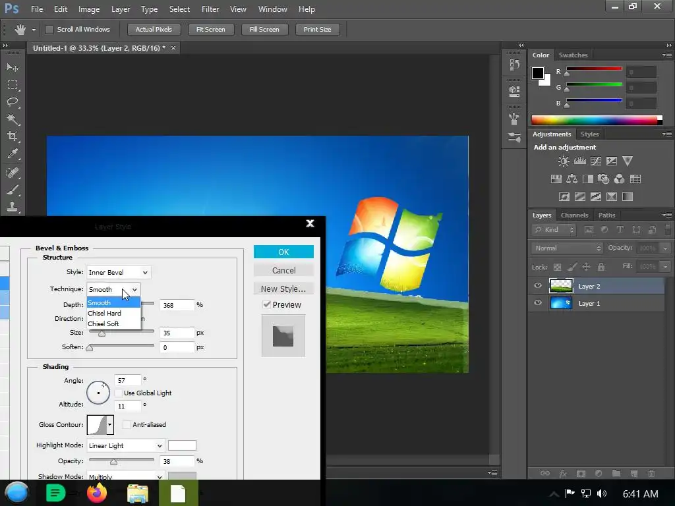Click the New Style... button
The height and width of the screenshot is (506, 675).
(x=283, y=289)
